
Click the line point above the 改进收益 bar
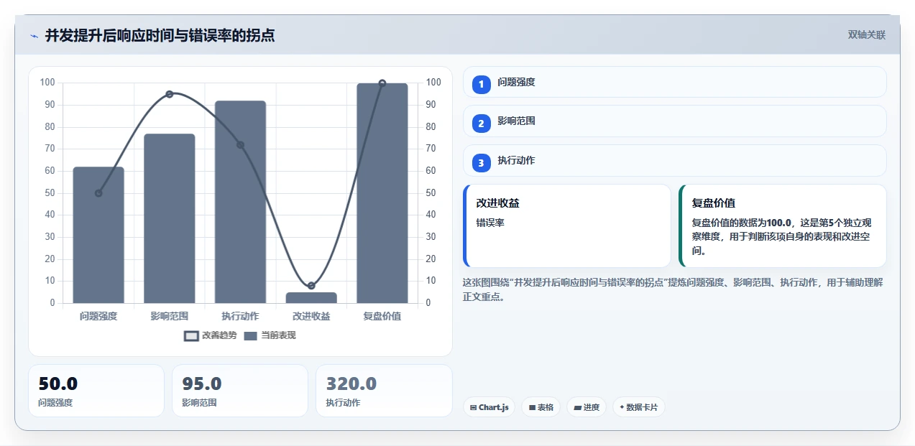click(x=311, y=286)
